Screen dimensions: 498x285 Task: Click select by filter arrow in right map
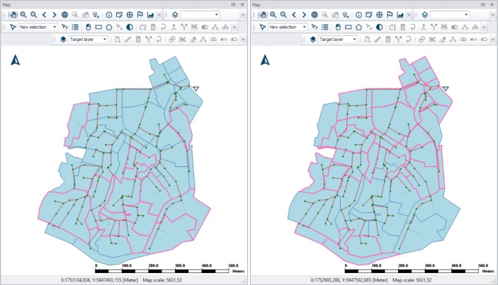coord(315,28)
